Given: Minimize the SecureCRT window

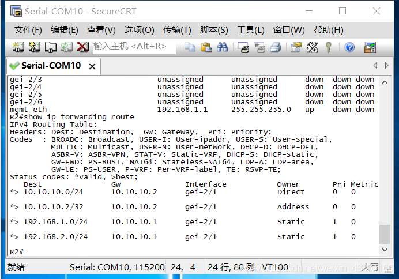Looking at the screenshot, I should (309, 11).
